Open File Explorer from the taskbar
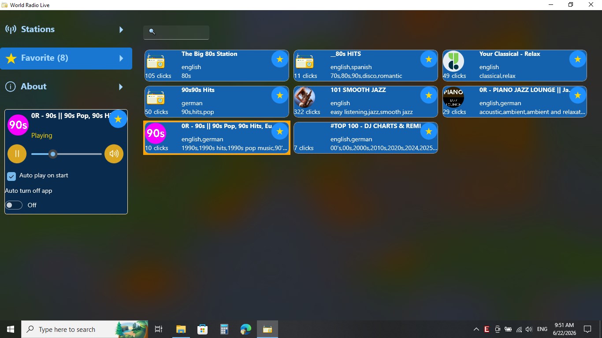Image resolution: width=602 pixels, height=338 pixels. pos(181,329)
